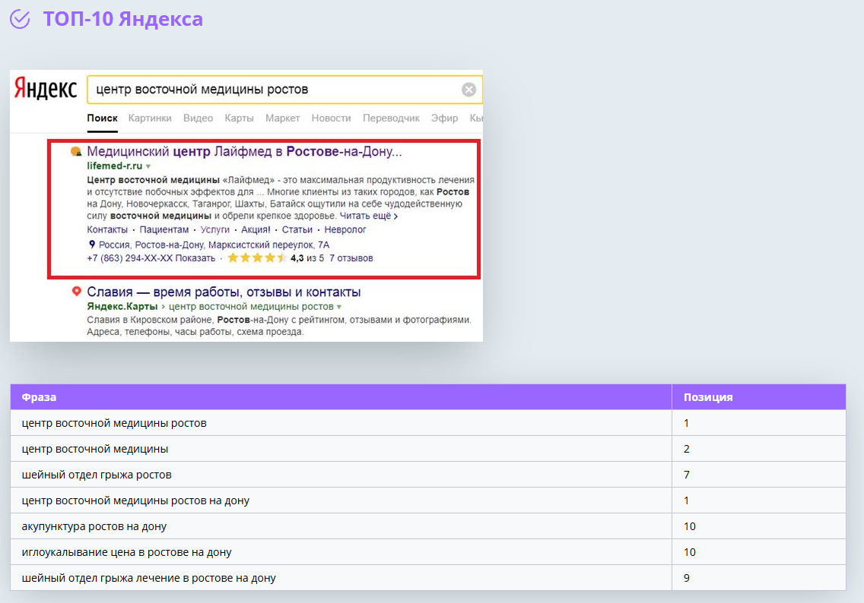Screen dimensions: 864x603
Task: Click the purple checkmark icon by the heading
Action: coord(21,19)
